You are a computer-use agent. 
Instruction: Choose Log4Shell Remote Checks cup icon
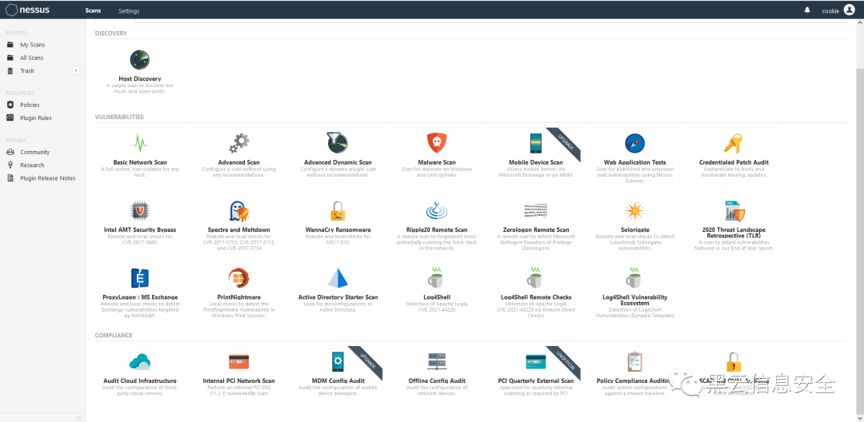coord(535,278)
